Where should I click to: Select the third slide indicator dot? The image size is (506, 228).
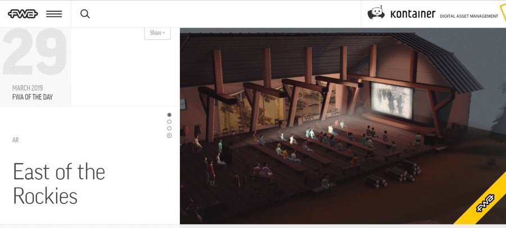[x=169, y=129]
